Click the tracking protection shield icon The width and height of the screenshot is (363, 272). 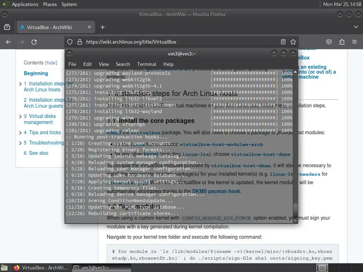pyautogui.click(x=70, y=42)
